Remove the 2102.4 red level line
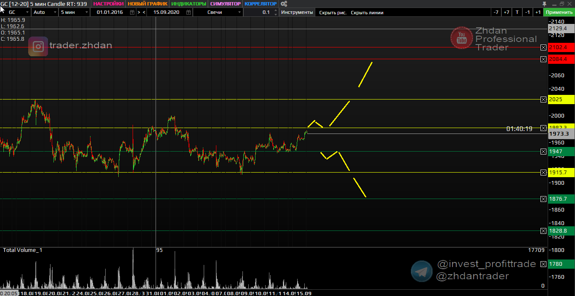 (x=543, y=47)
